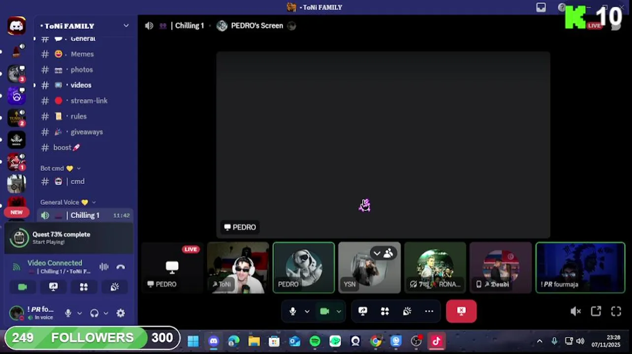Open the Memes channel
Viewport: 632px width, 354px height.
(x=85, y=54)
